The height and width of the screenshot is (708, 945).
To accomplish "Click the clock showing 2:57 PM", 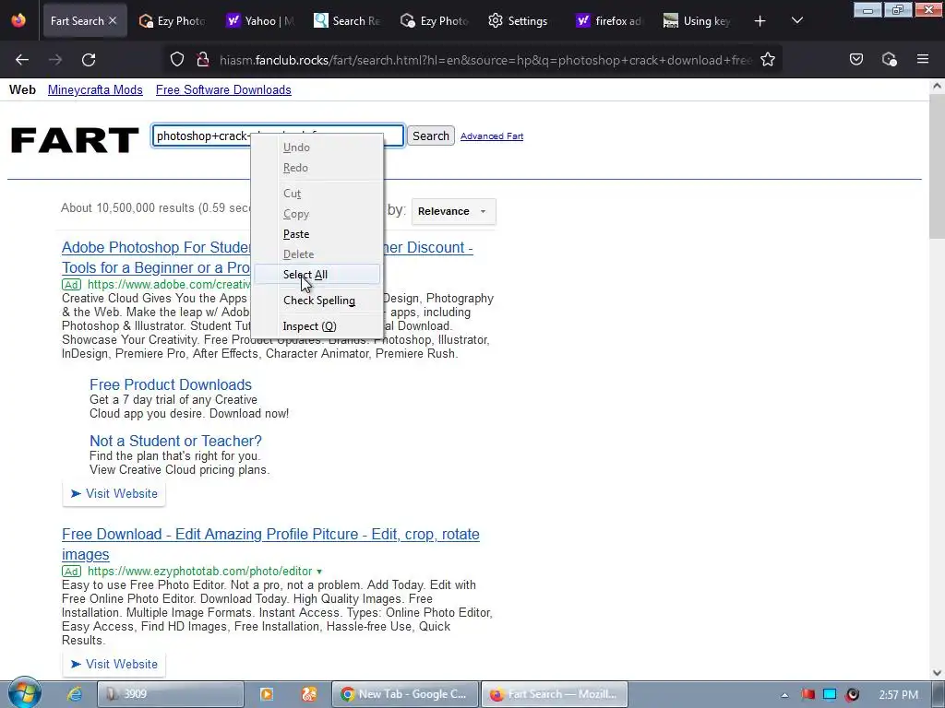I will click(899, 695).
